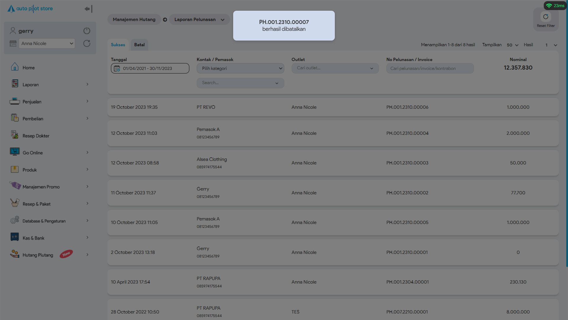The width and height of the screenshot is (568, 320).
Task: Open the Pilih kategori dropdown
Action: click(240, 68)
